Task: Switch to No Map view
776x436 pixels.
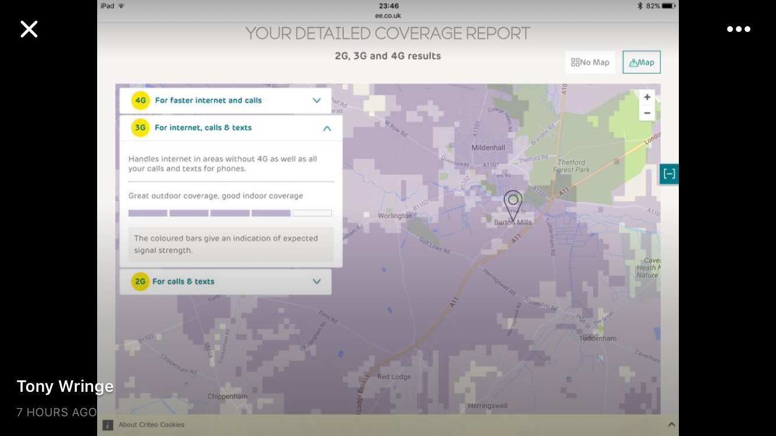Action: (x=590, y=62)
